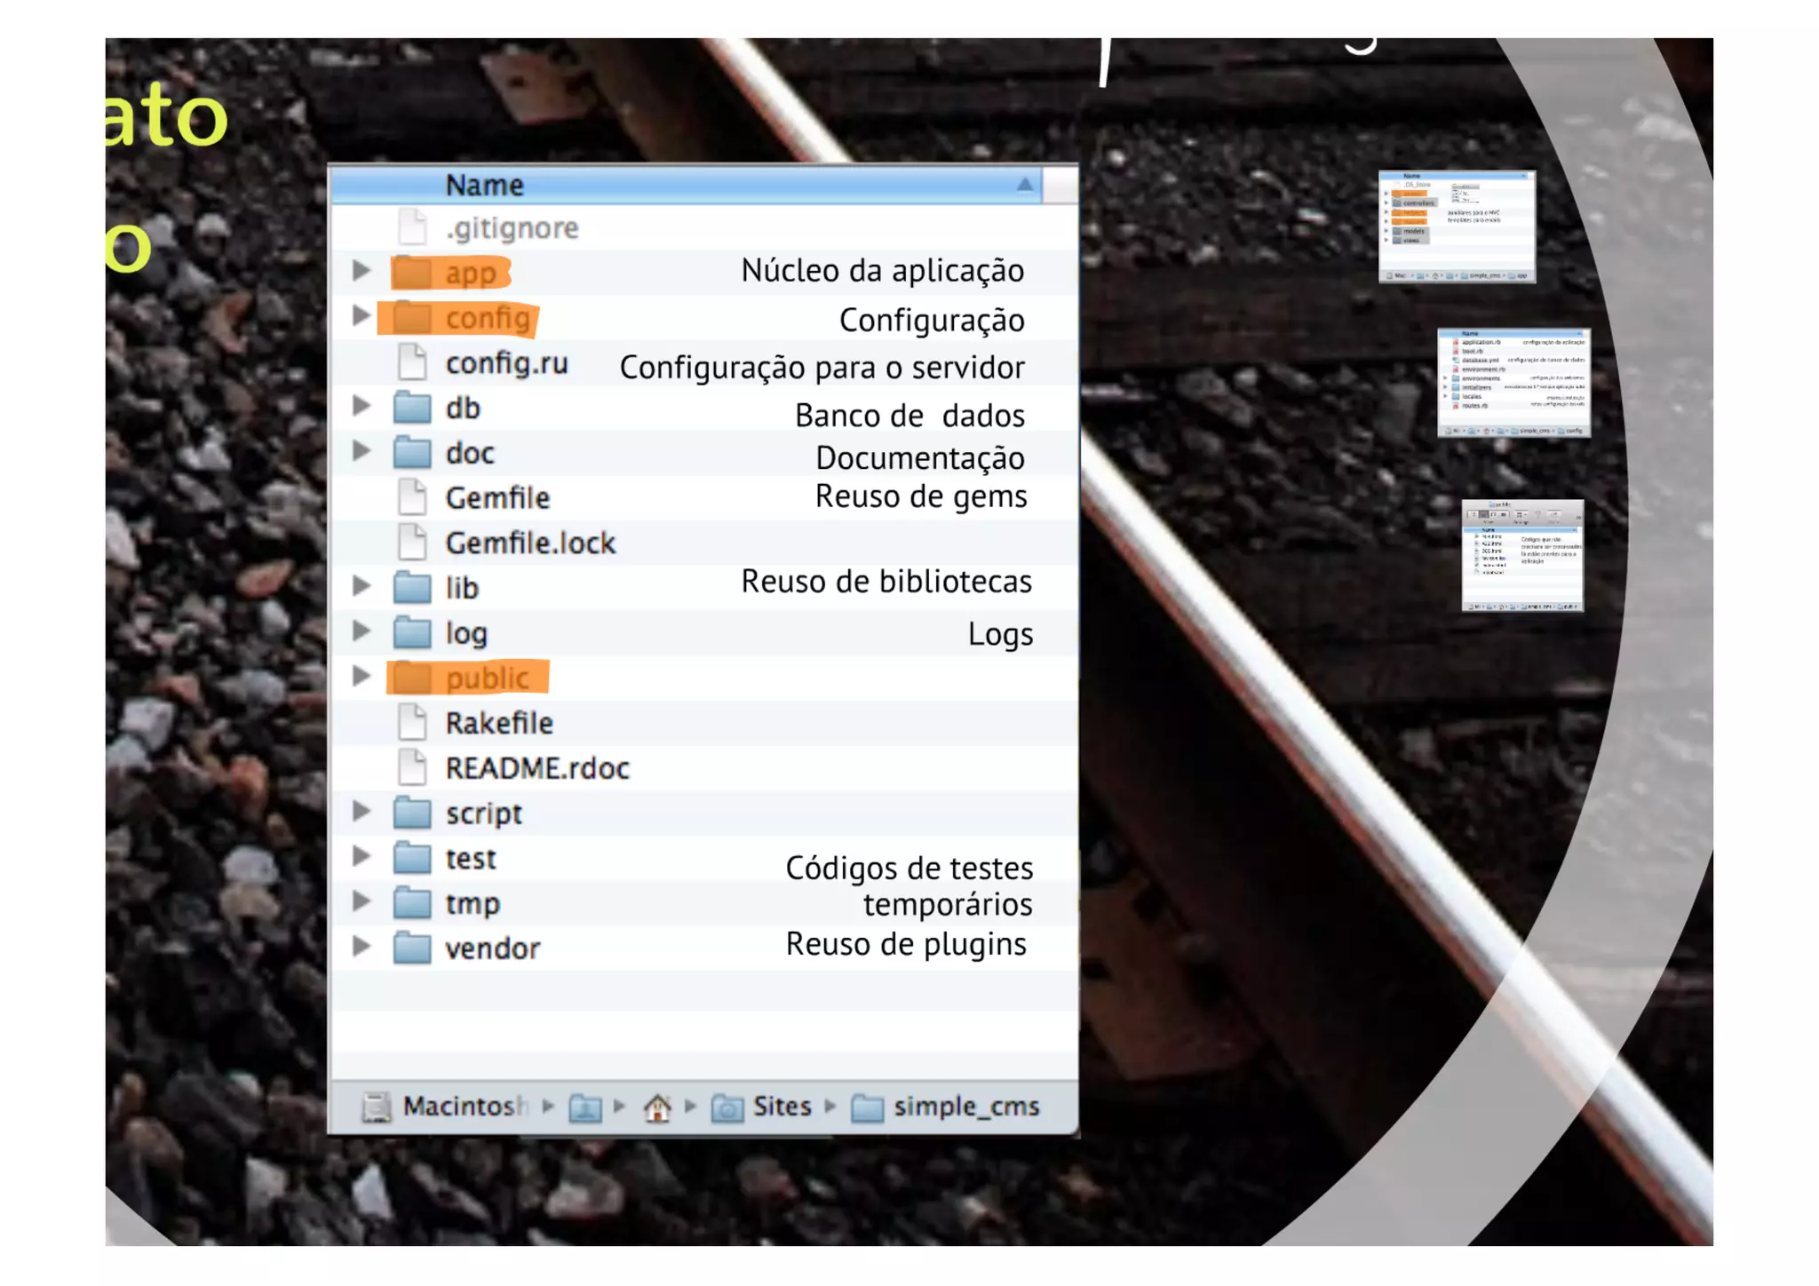Image resolution: width=1819 pixels, height=1286 pixels.
Task: Click the 'Códigos de testes' description text
Action: coord(909,868)
